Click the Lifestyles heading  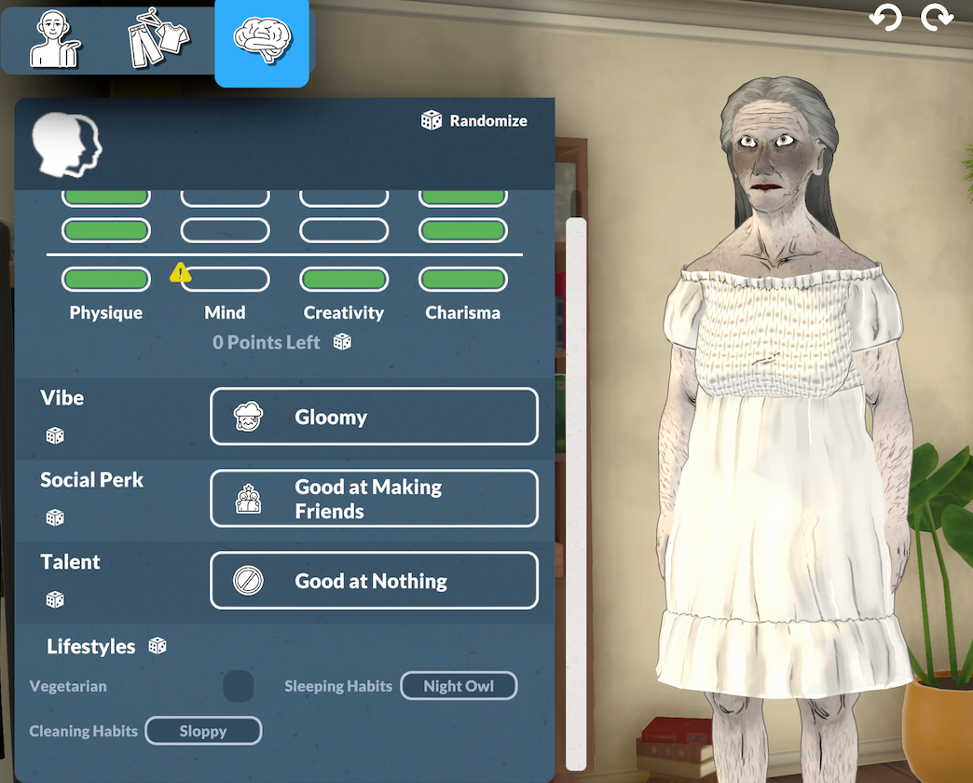pyautogui.click(x=91, y=646)
